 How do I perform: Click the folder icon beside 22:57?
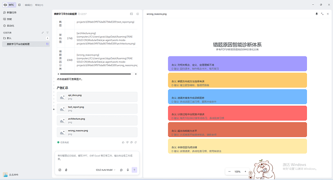tap(79, 14)
